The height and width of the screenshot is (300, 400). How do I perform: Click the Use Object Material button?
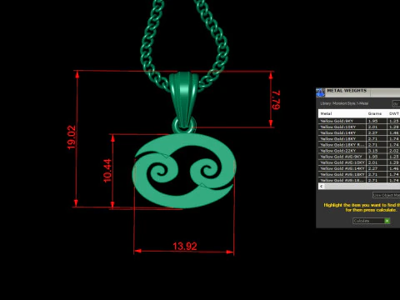click(386, 195)
